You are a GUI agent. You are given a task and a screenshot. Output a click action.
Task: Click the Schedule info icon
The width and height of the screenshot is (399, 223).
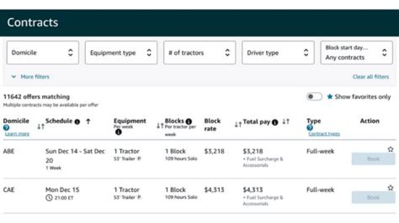pos(77,121)
